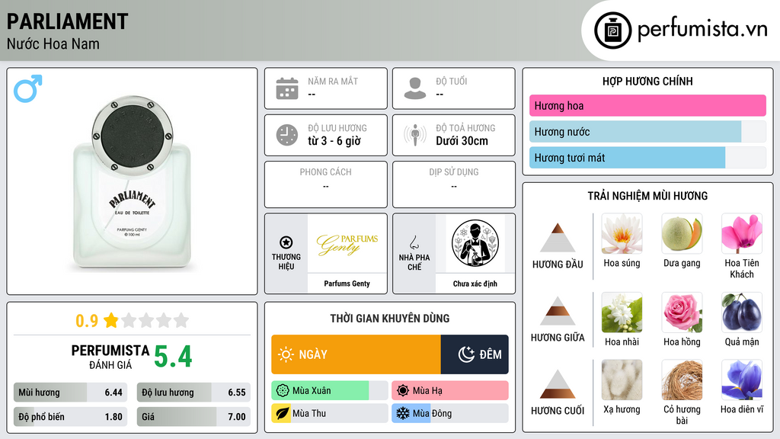
Task: Select the Hoa diên vĩ note image
Action: [x=742, y=380]
